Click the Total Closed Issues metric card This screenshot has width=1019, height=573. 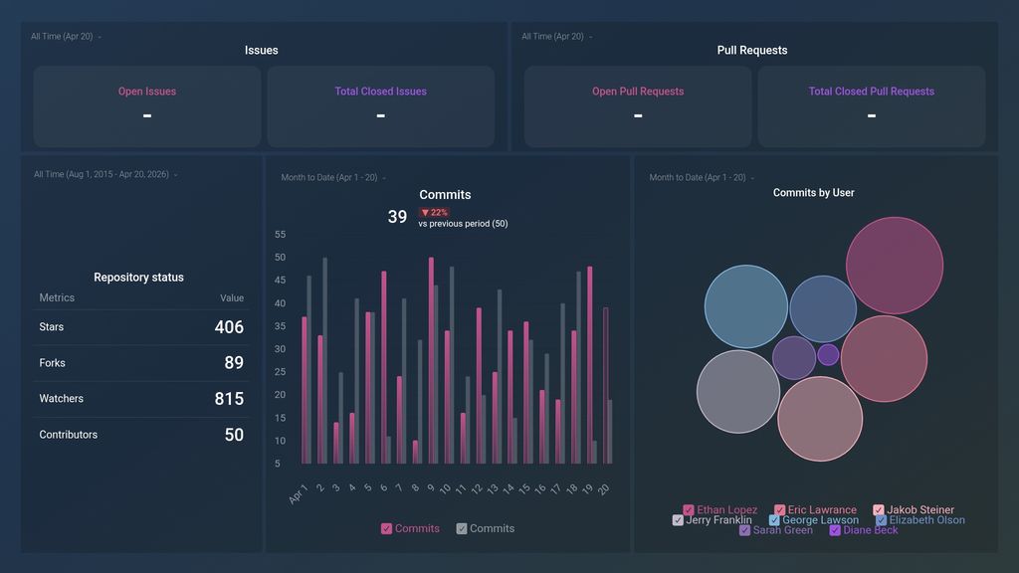(x=380, y=104)
